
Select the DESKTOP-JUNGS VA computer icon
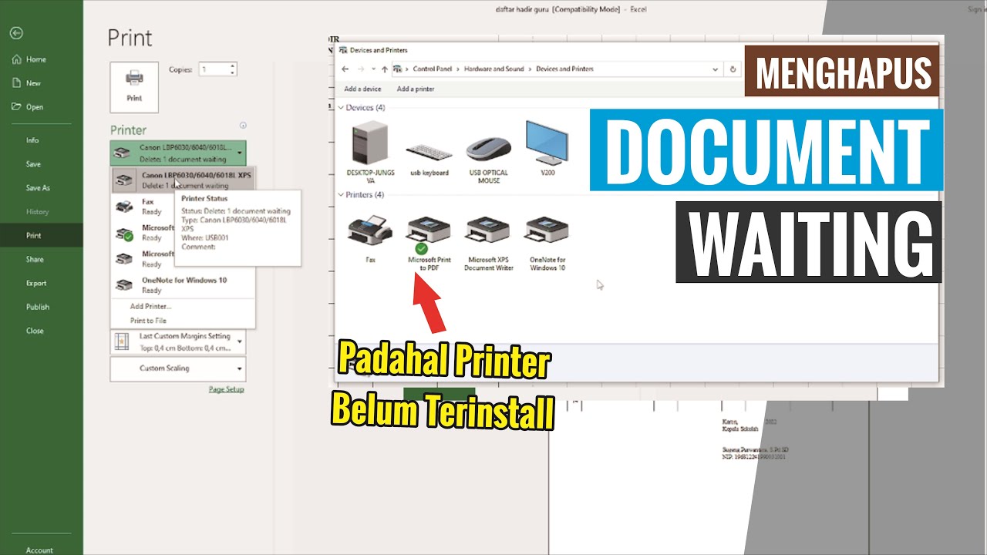(370, 152)
